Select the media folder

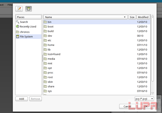point(97,59)
